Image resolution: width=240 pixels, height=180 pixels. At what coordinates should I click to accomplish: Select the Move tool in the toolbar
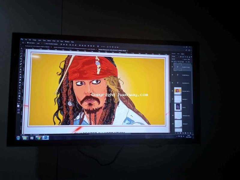click(21, 48)
